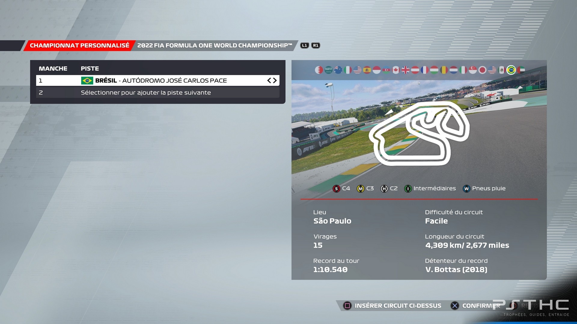Select the Italy flag next to Australia's flag
The height and width of the screenshot is (324, 577).
[x=348, y=70]
